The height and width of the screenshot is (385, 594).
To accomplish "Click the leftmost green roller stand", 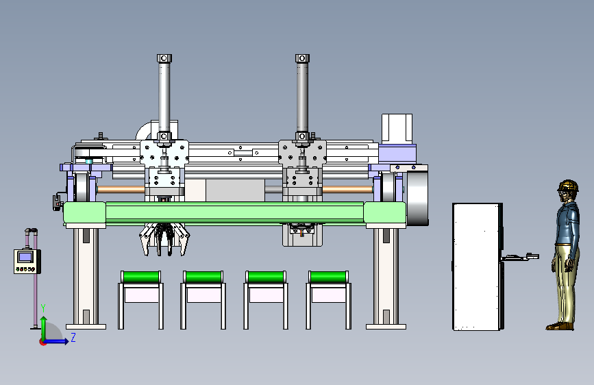I will 141,300.
